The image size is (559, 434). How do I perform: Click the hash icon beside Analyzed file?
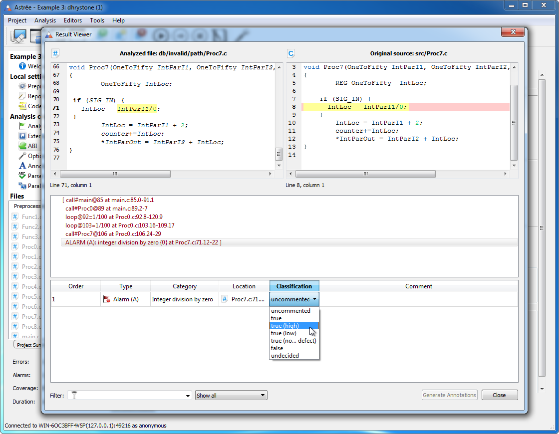55,53
